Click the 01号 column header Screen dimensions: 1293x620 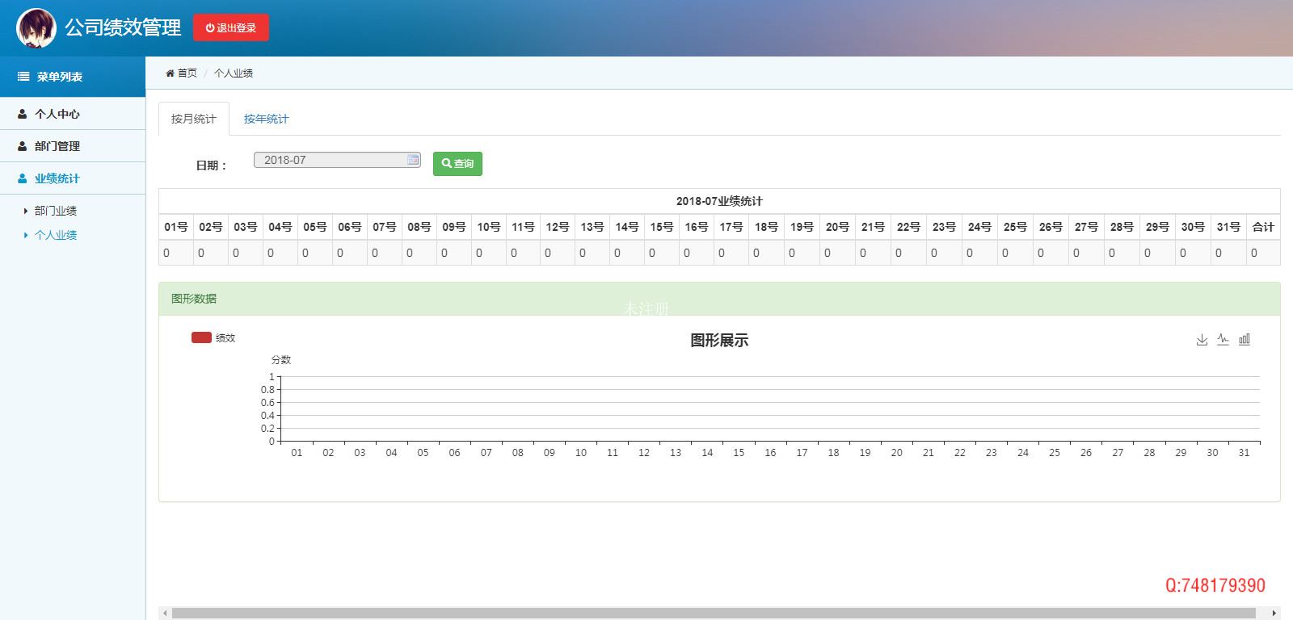point(176,227)
